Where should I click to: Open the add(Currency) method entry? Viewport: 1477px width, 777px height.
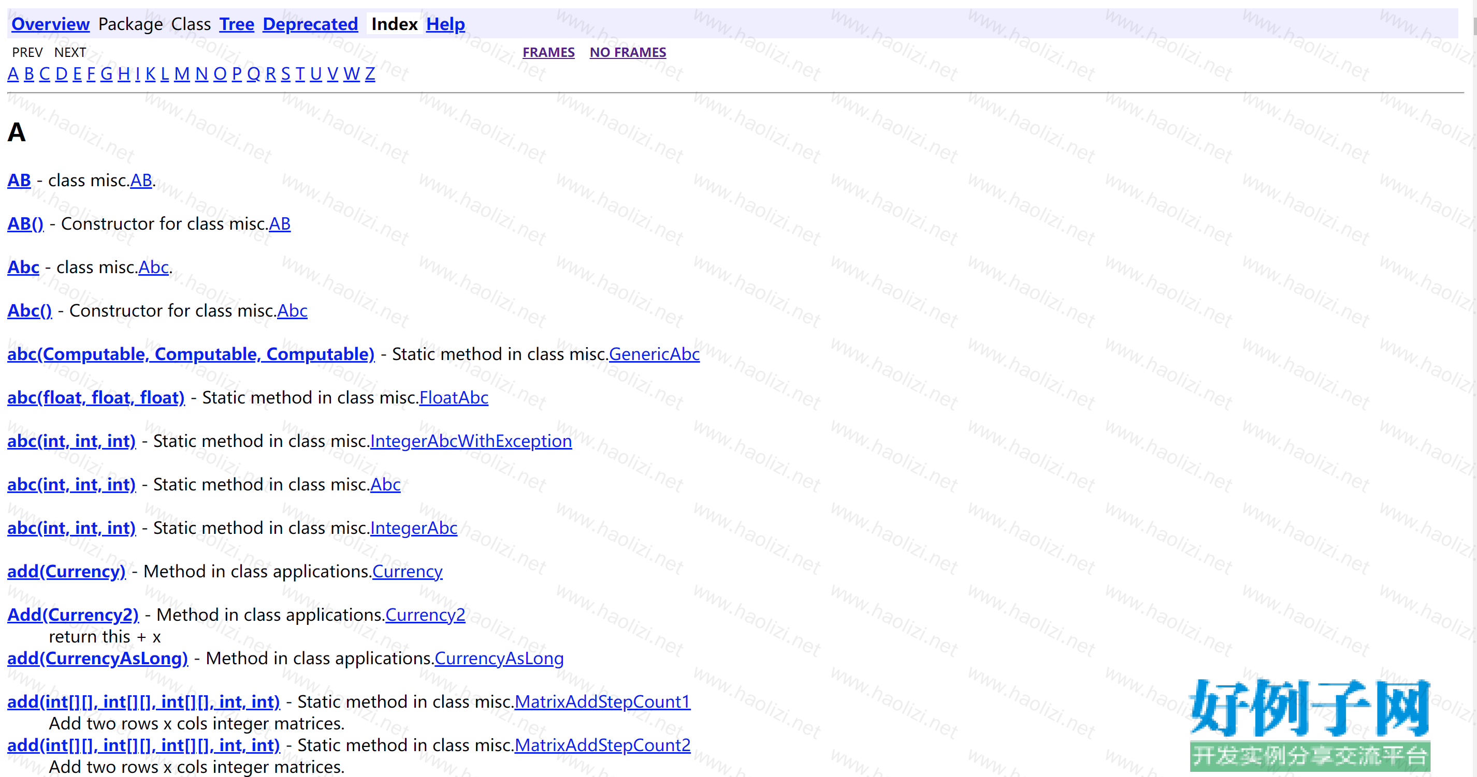tap(66, 572)
